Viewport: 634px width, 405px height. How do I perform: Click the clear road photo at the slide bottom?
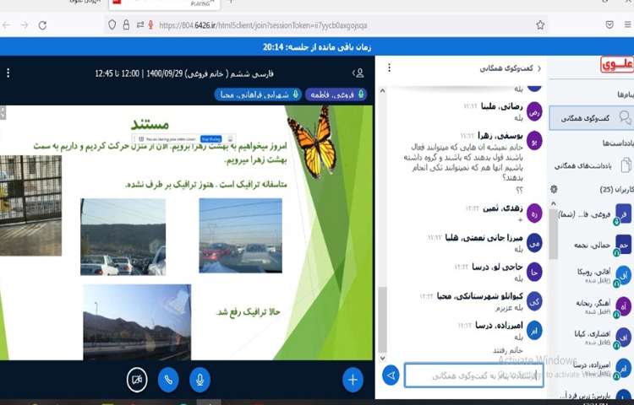pyautogui.click(x=137, y=322)
